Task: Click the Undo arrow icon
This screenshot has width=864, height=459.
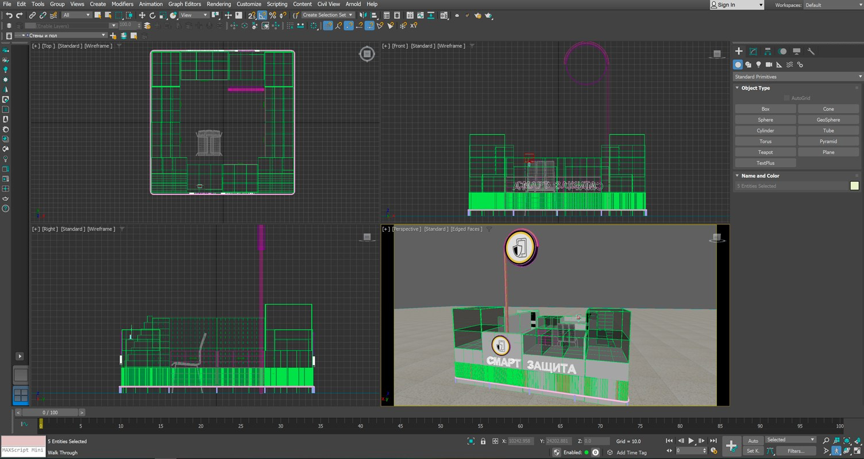Action: point(9,15)
